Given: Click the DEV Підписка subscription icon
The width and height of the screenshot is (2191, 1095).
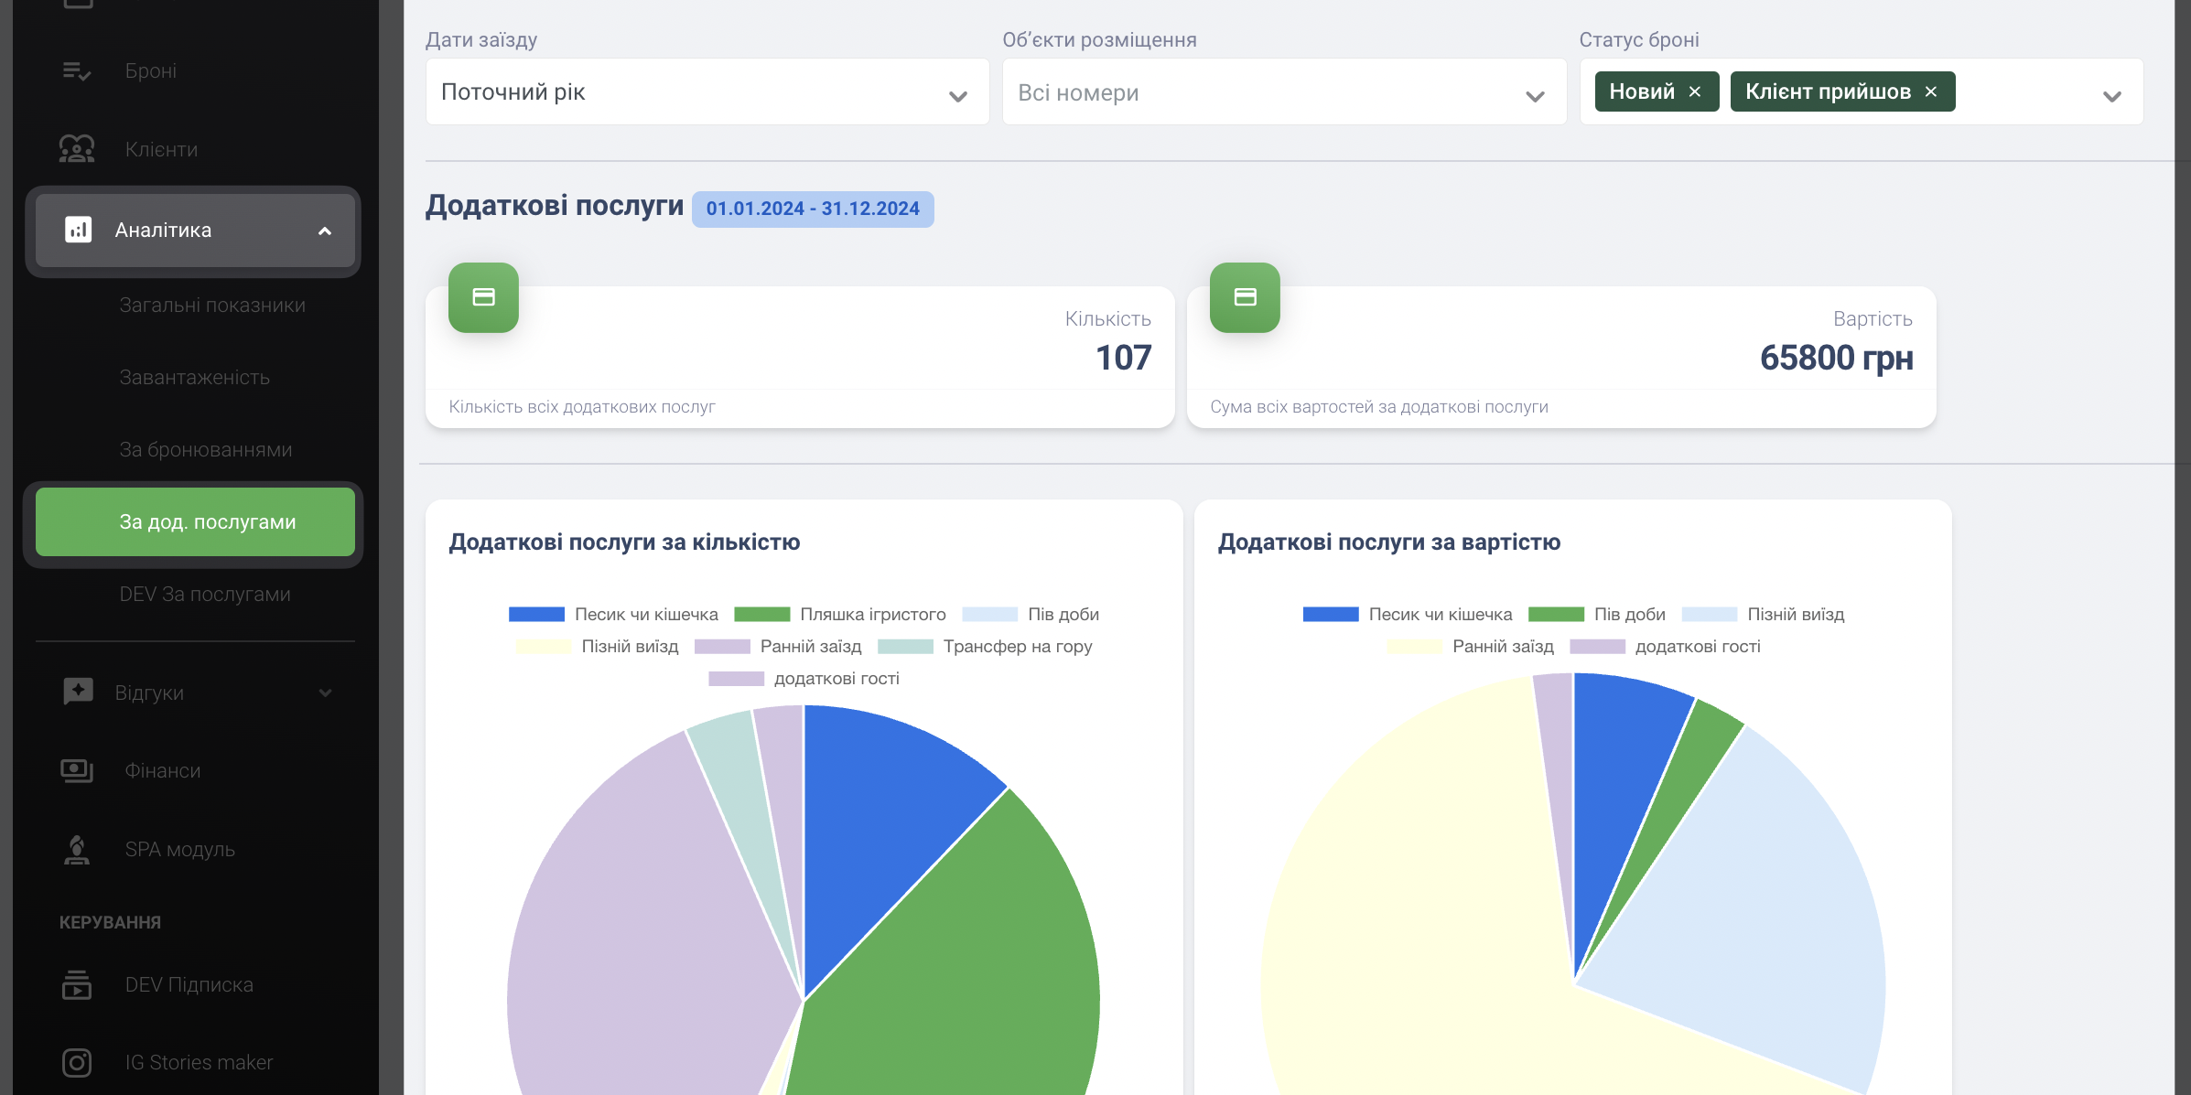Looking at the screenshot, I should click(77, 985).
